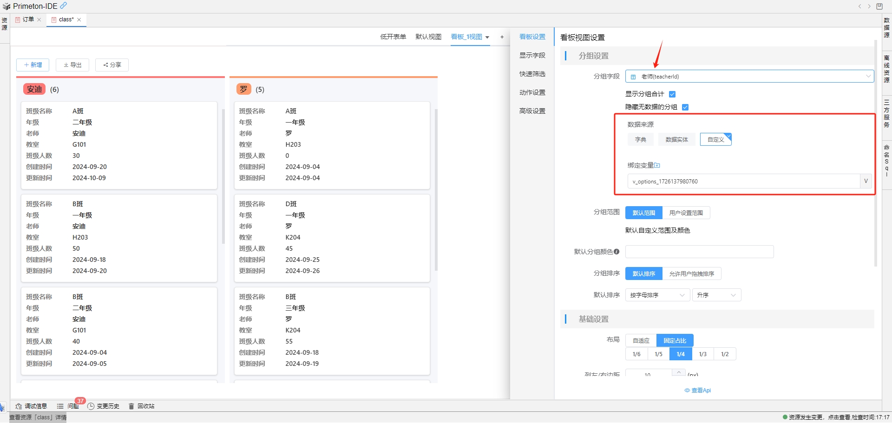The image size is (892, 423).
Task: Open the 回收站 recycle bin
Action: pyautogui.click(x=142, y=406)
